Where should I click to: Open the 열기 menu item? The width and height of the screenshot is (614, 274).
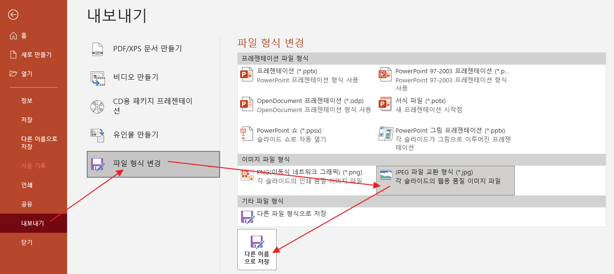[34, 74]
